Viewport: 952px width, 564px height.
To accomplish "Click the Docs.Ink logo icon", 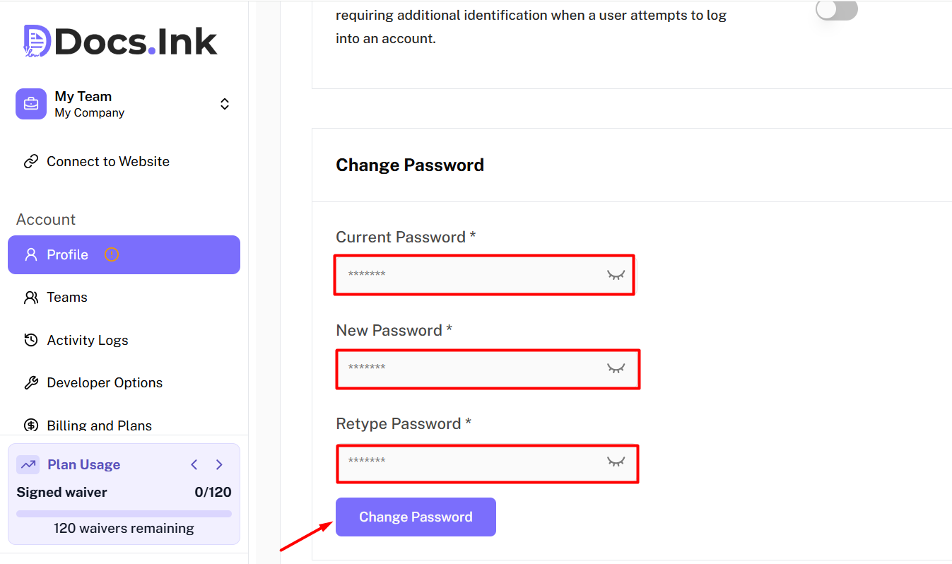I will point(37,41).
